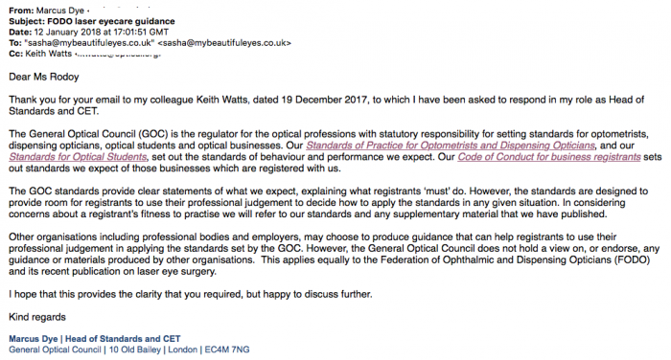Screen dimensions: 671x360
Task: Click the Kind regards closing line
Action: click(37, 317)
